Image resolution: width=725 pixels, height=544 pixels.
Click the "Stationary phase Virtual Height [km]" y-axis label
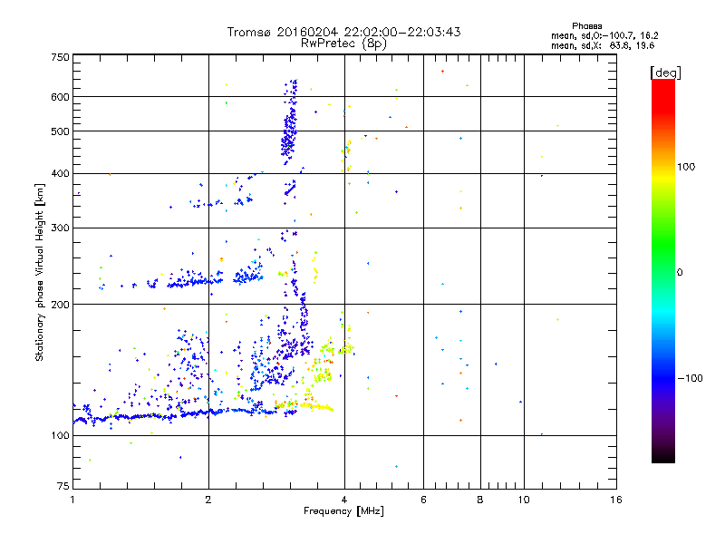(x=40, y=272)
